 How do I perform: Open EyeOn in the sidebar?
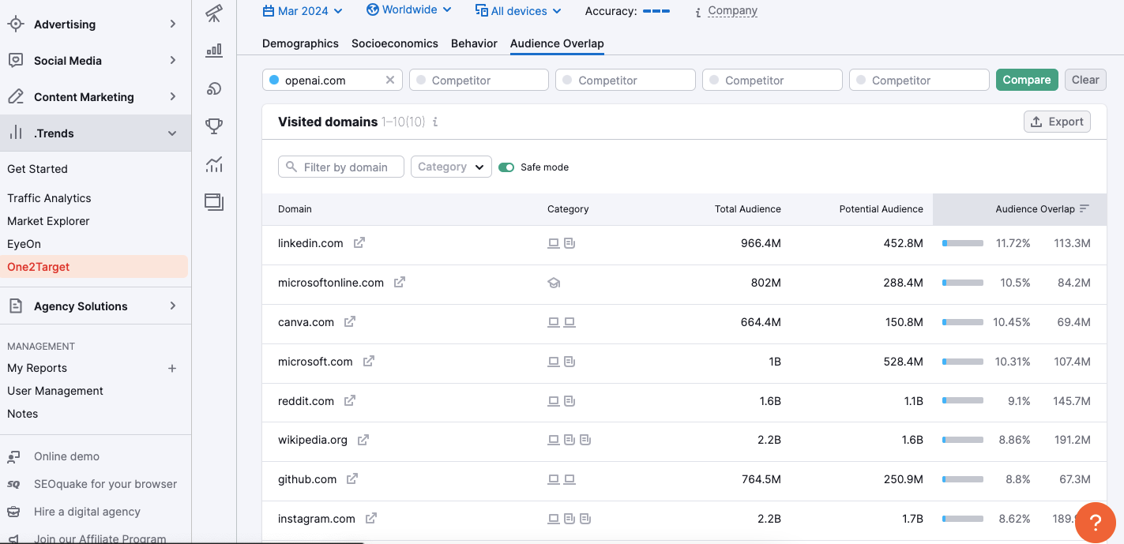[x=24, y=244]
